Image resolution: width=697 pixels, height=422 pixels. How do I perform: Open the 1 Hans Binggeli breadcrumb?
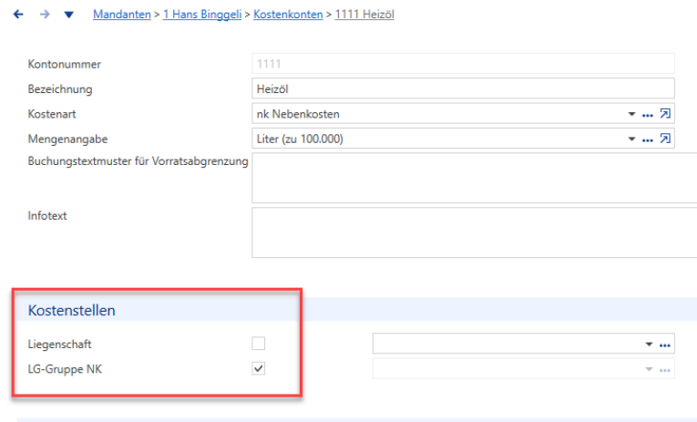(x=202, y=15)
